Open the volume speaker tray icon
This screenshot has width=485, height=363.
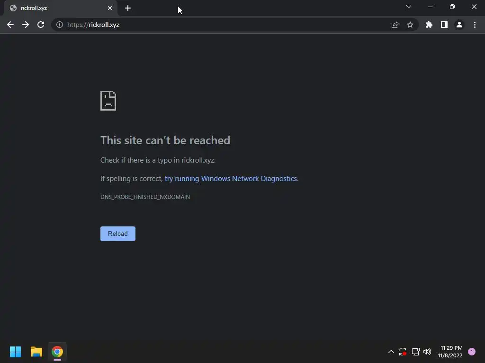pyautogui.click(x=427, y=352)
